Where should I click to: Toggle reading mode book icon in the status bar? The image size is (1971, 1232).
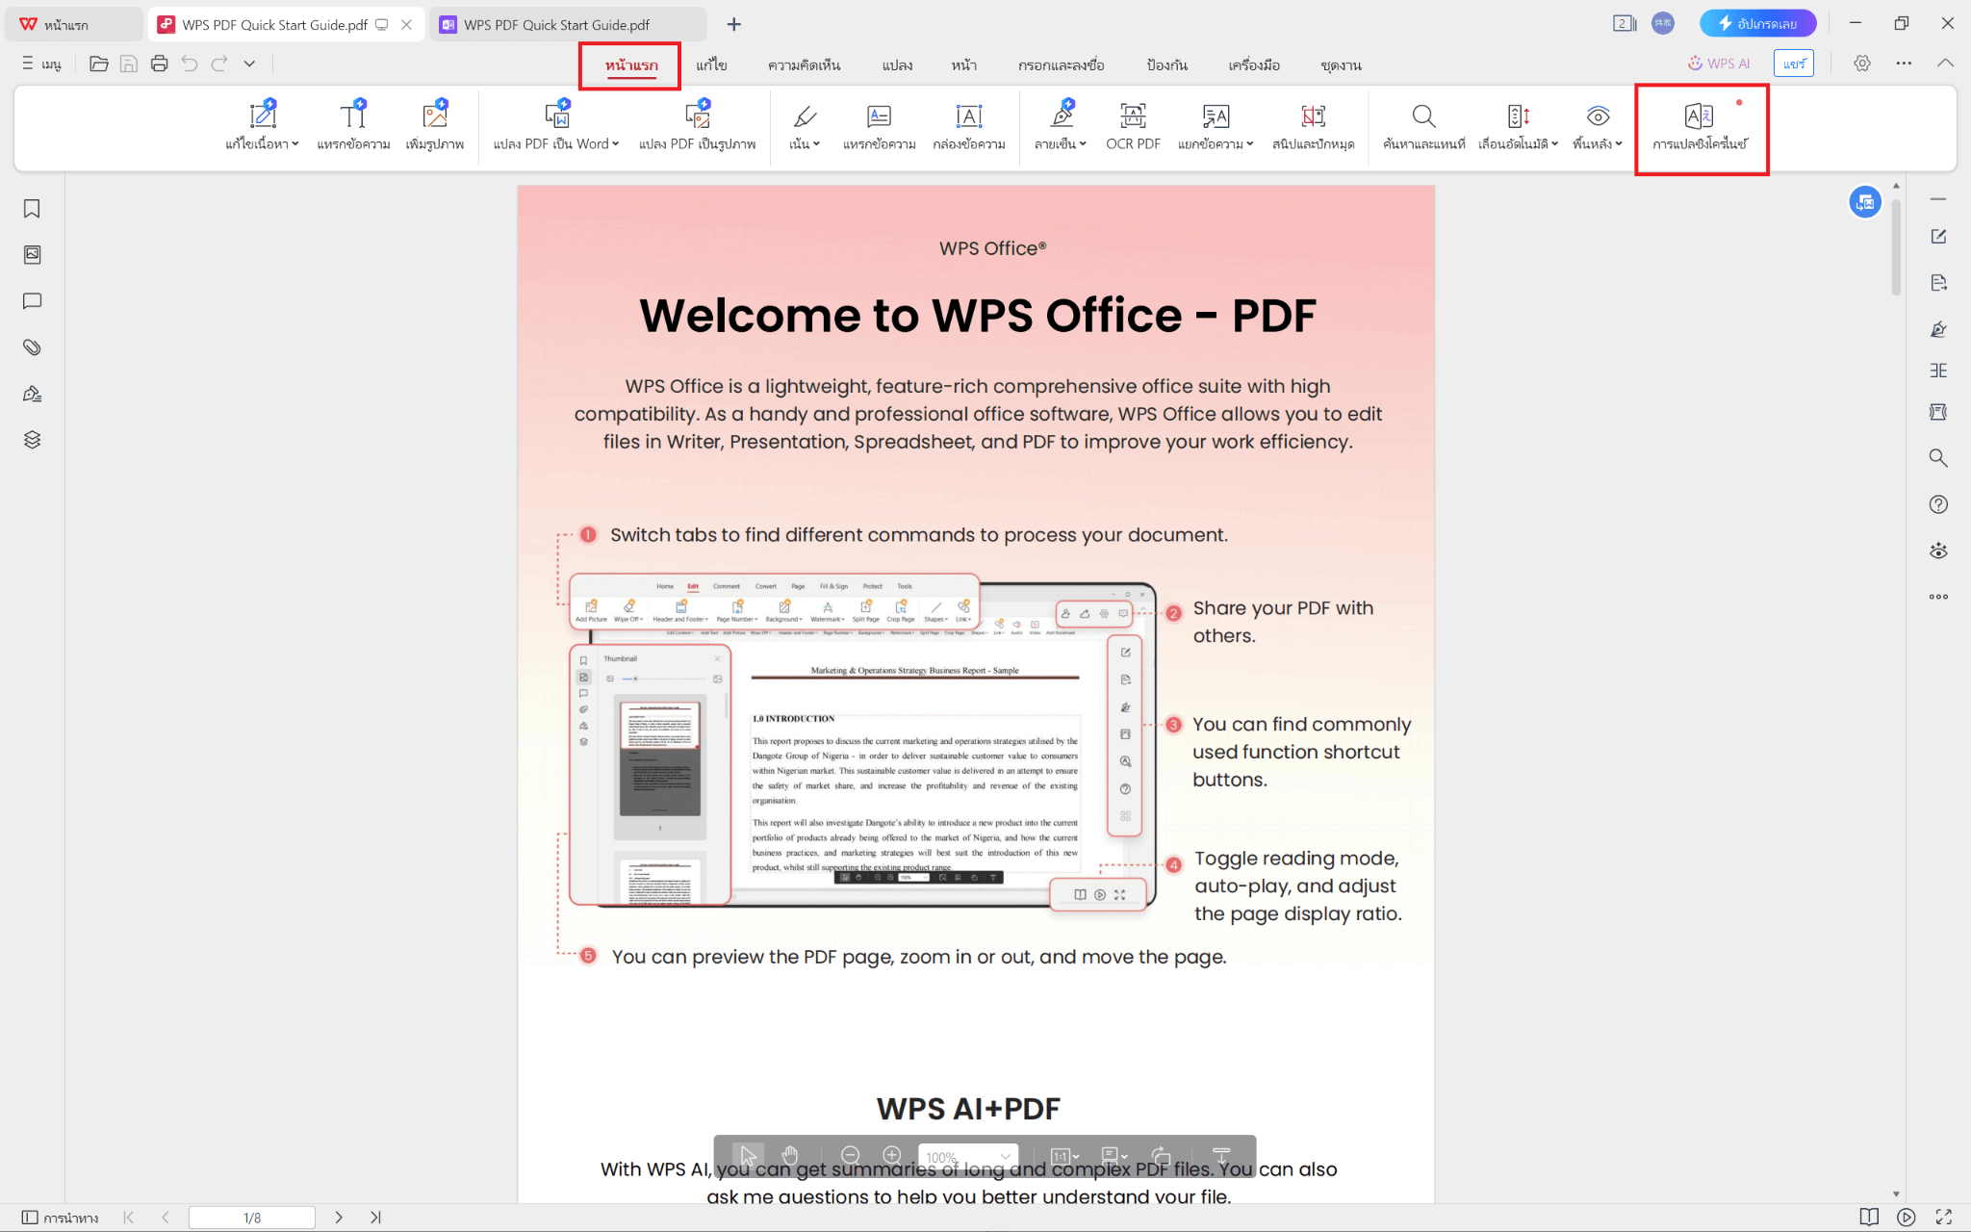[1869, 1218]
